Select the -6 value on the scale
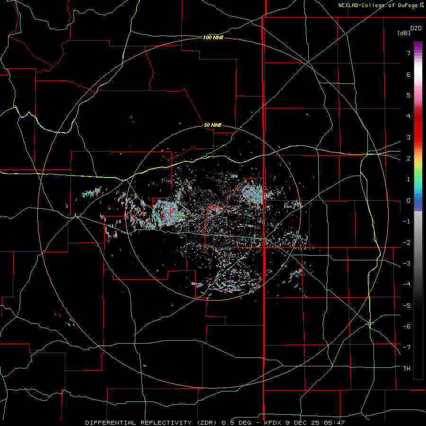This screenshot has height=426, width=426. click(407, 327)
